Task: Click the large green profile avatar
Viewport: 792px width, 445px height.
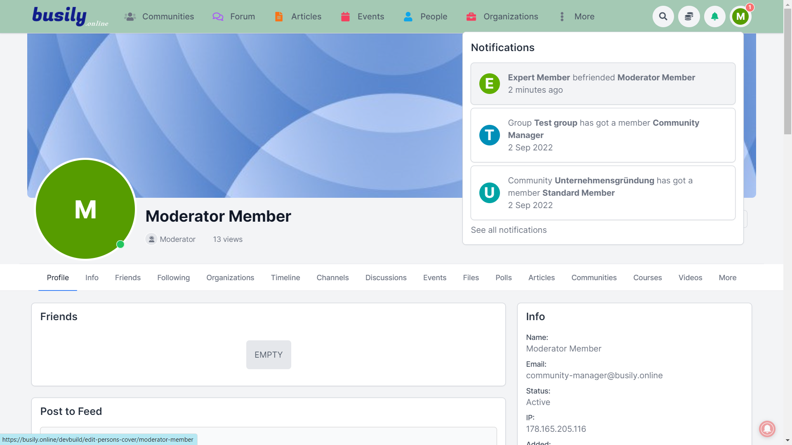Action: click(x=85, y=209)
